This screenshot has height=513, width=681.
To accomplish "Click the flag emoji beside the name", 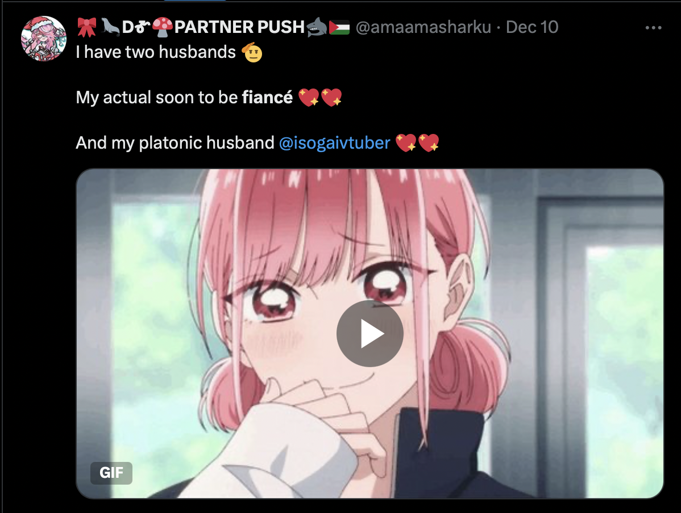I will click(x=339, y=27).
